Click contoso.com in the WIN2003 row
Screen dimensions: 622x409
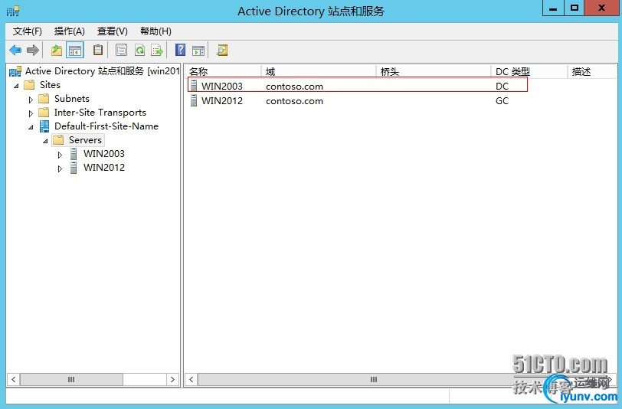click(294, 87)
